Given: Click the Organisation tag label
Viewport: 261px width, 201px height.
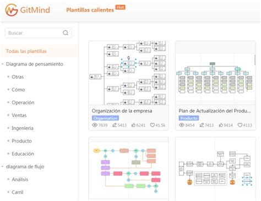Looking at the screenshot, I should pyautogui.click(x=105, y=118).
